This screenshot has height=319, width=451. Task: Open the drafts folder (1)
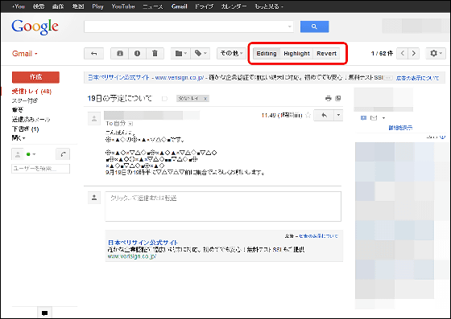(25, 129)
